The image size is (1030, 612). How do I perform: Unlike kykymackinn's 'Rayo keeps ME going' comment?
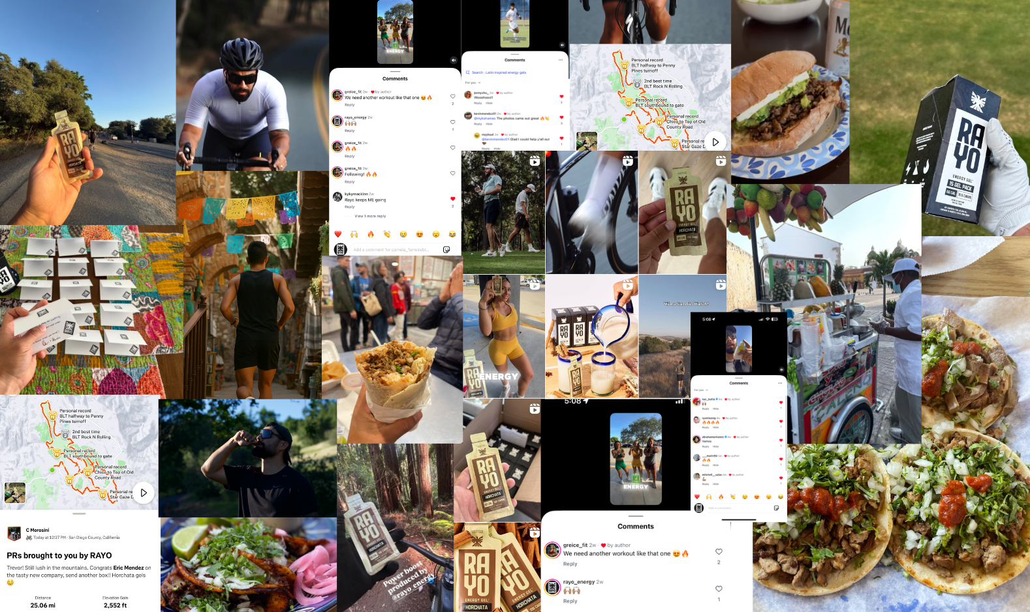tap(452, 198)
